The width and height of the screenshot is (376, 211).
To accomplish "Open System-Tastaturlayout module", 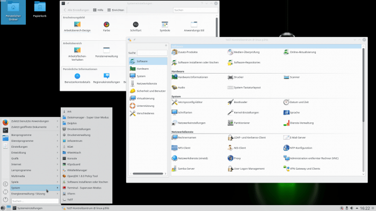I will [244, 88].
